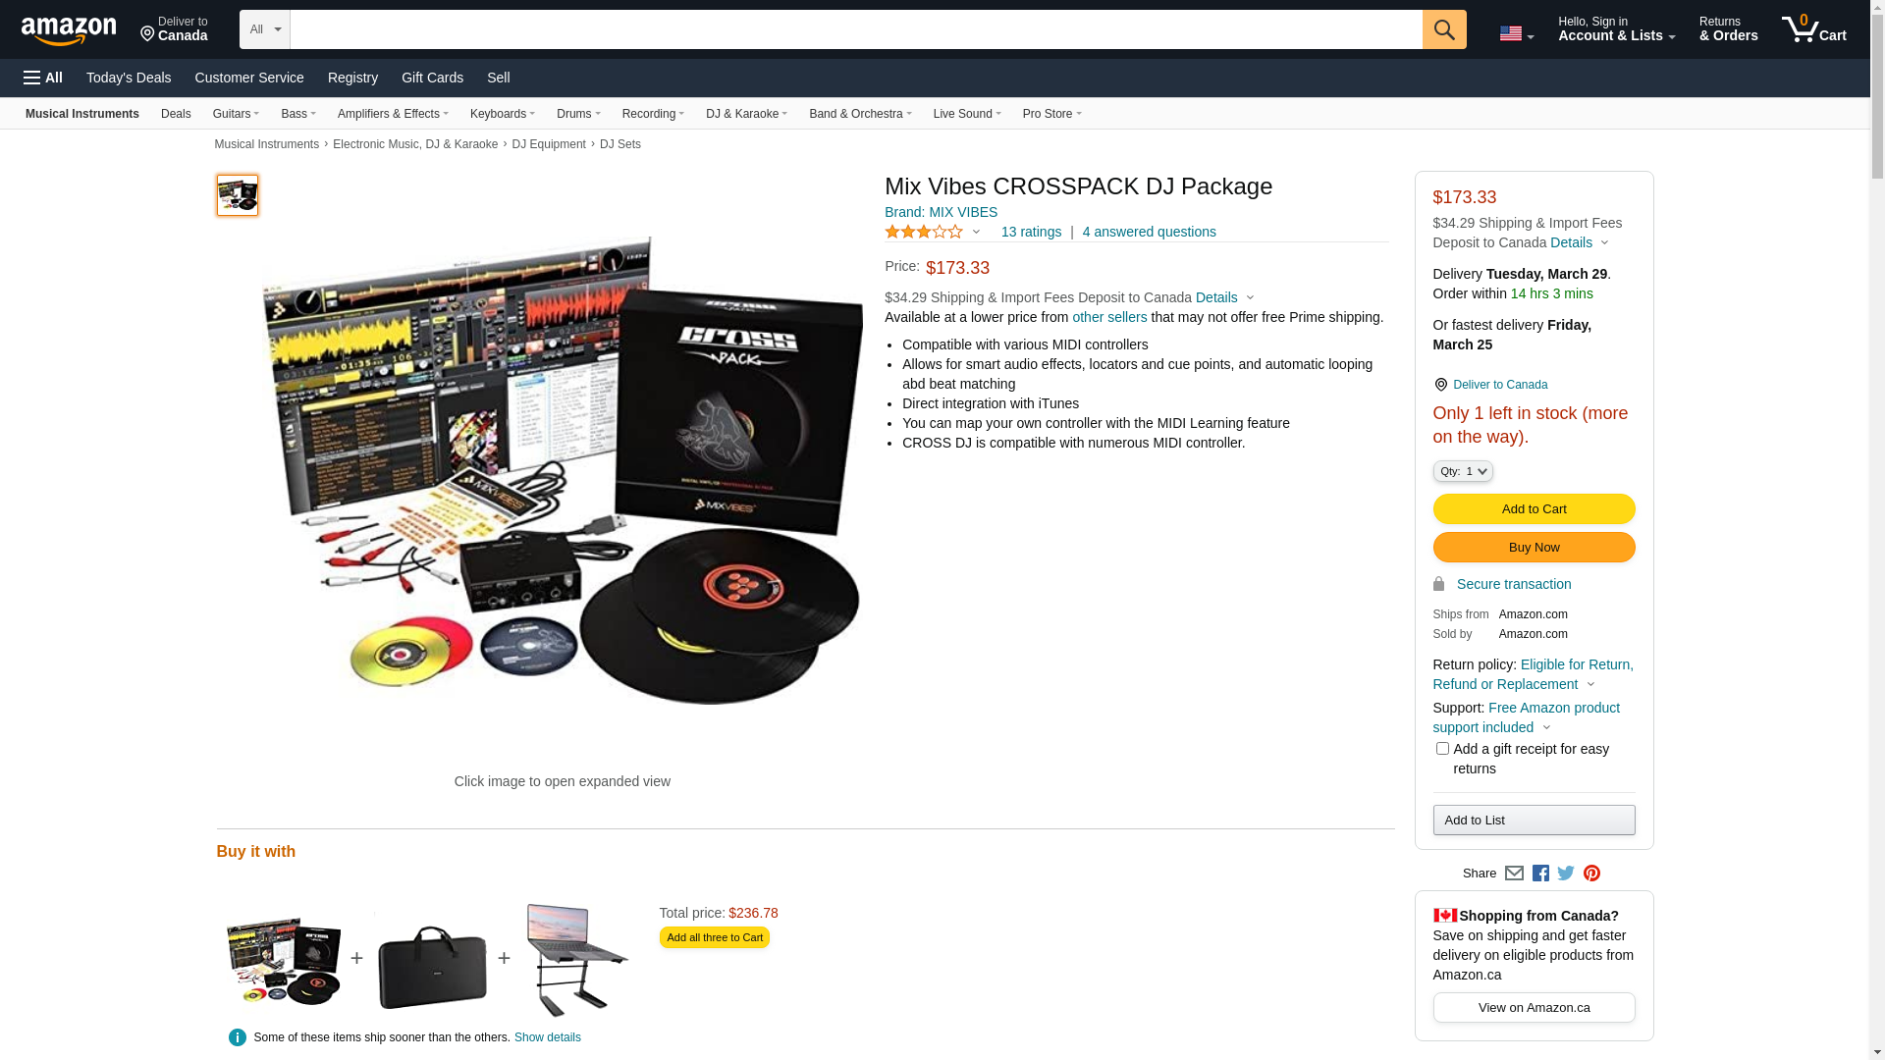The image size is (1885, 1060).
Task: Share on Twitter icon
Action: (x=1566, y=874)
